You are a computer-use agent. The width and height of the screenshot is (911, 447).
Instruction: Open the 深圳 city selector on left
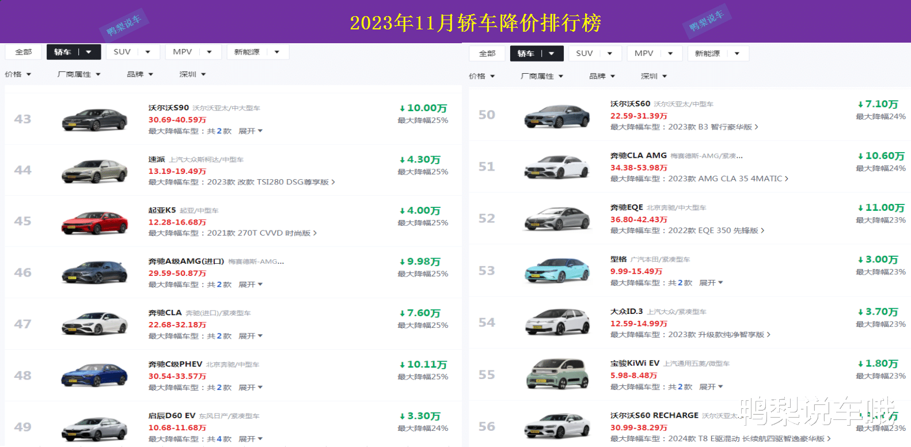coord(192,74)
